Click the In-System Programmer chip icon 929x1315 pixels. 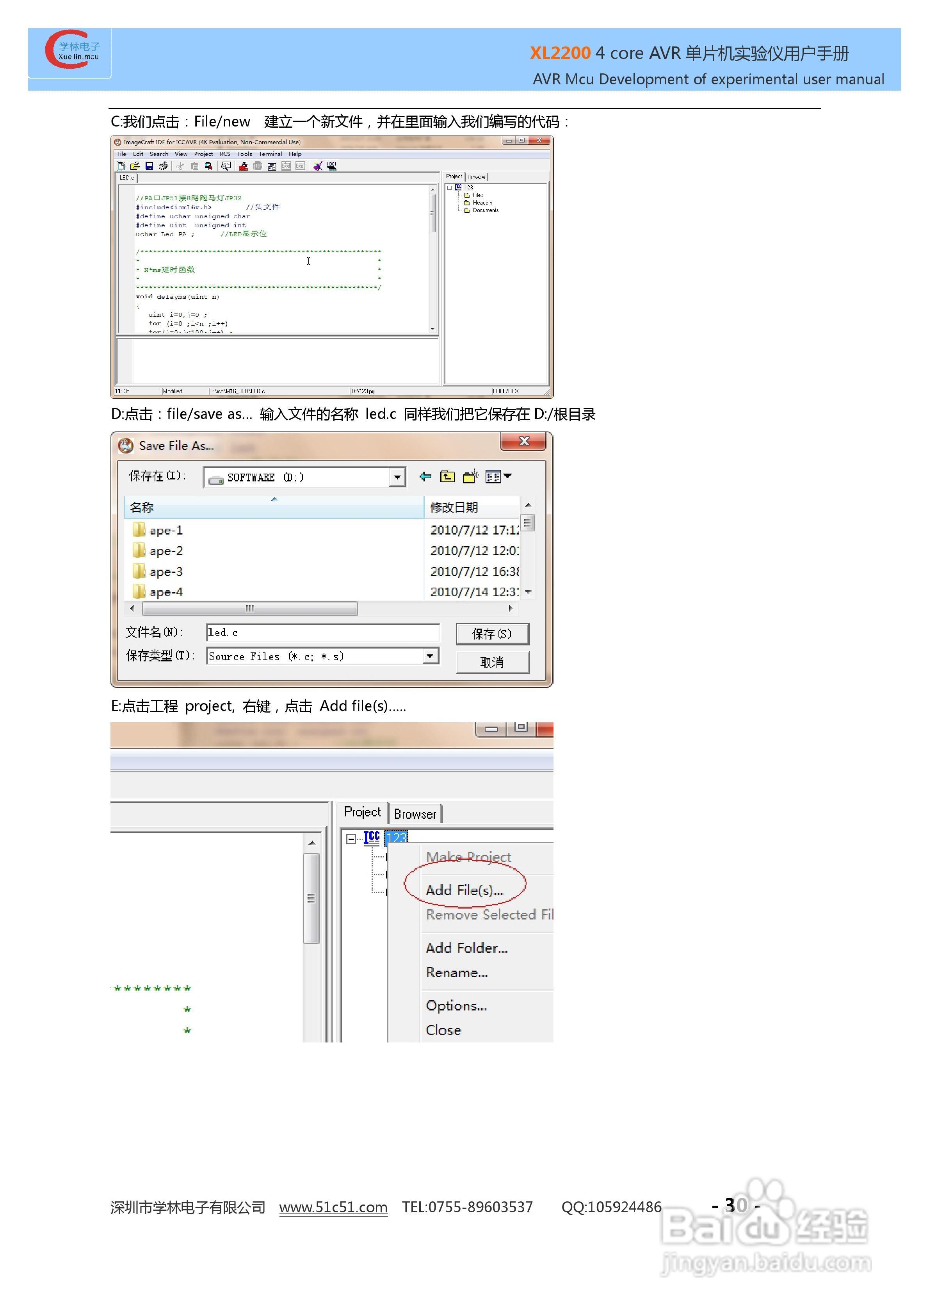tap(332, 166)
